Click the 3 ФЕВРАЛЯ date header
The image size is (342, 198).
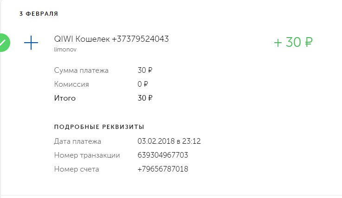(39, 14)
